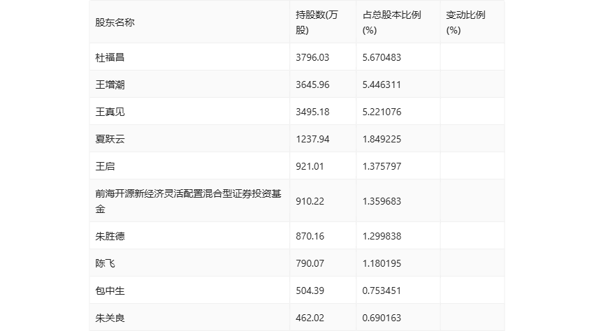Click the percentage 1.375797
Viewport: 594px width, 331px height.
click(382, 166)
